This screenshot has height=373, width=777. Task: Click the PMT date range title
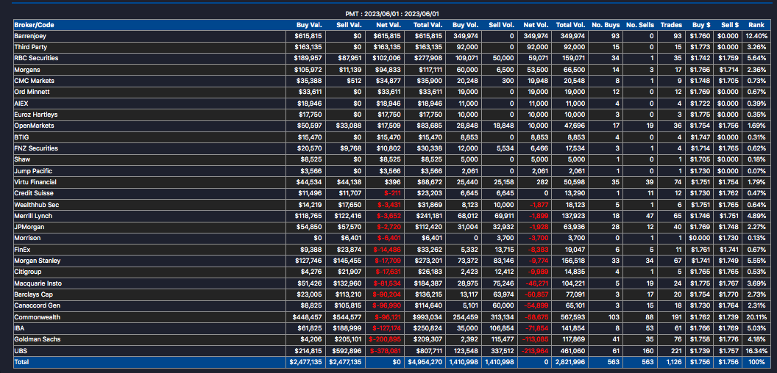pos(392,14)
